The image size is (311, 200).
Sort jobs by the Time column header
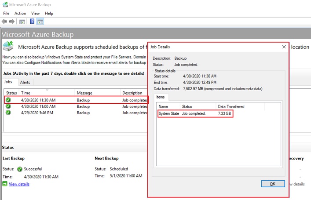pyautogui.click(x=47, y=93)
